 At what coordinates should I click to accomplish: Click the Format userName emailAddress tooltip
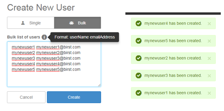click(85, 37)
